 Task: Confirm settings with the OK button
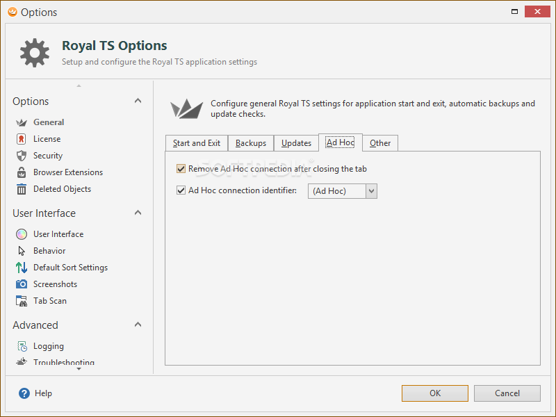[x=435, y=393]
